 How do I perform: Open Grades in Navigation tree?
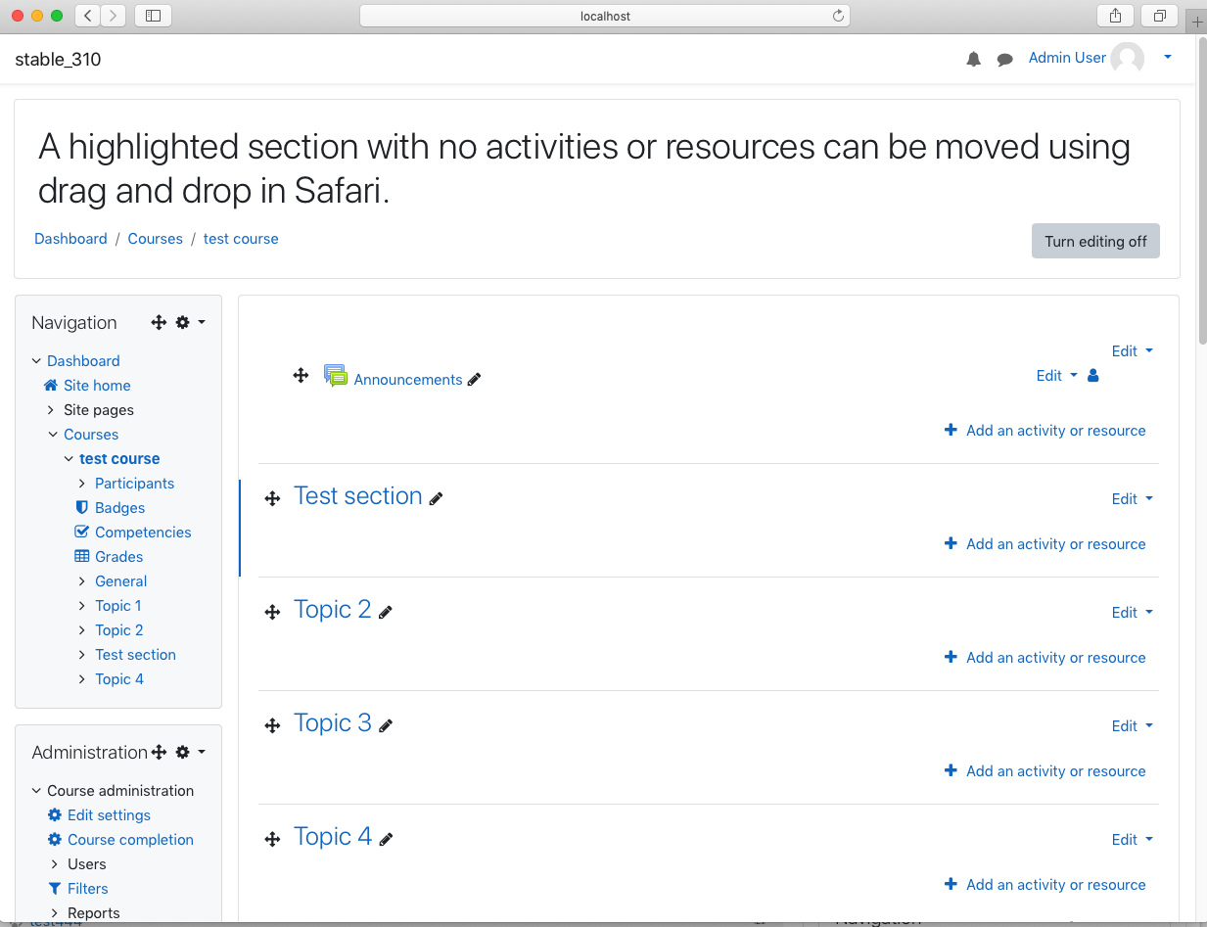pyautogui.click(x=118, y=557)
